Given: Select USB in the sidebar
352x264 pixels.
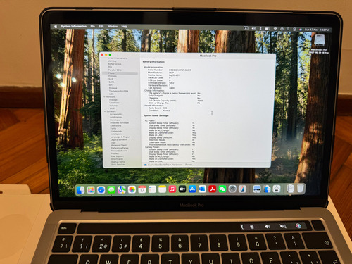Looking at the screenshot, I should (111, 94).
